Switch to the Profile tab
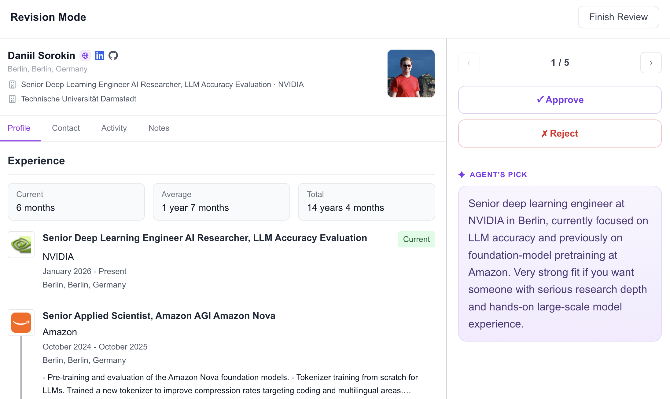Screen dimensions: 670x399 pos(19,128)
